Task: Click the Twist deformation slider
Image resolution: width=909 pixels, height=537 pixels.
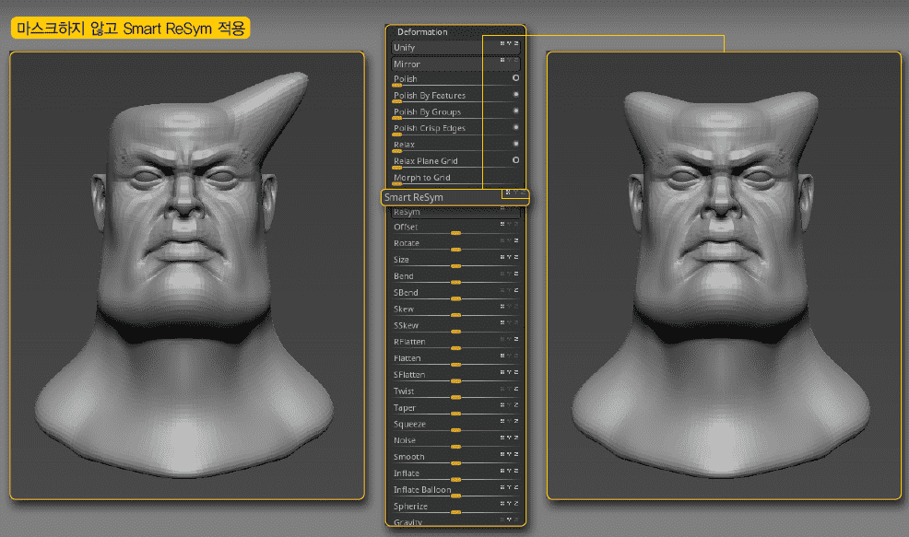Action: 455,391
